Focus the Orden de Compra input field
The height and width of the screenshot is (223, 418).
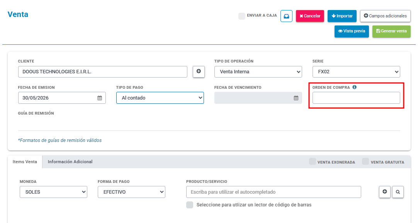pos(356,98)
